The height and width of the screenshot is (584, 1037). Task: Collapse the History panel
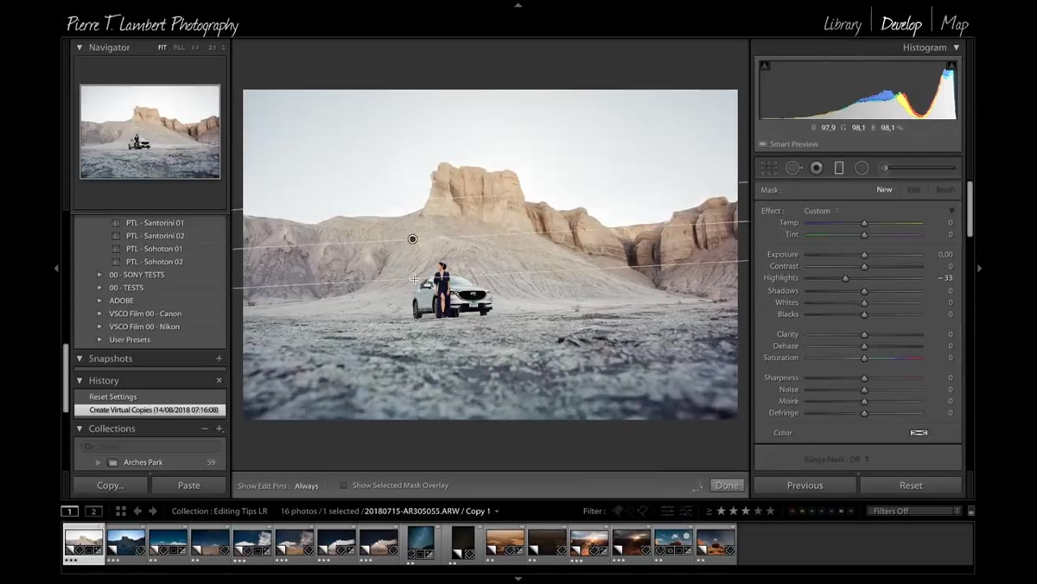80,380
